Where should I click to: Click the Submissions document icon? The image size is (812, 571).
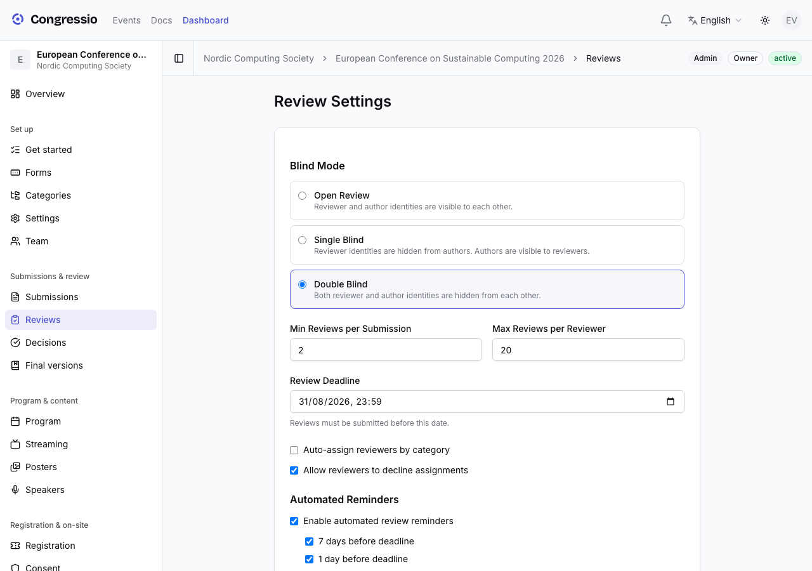point(15,297)
